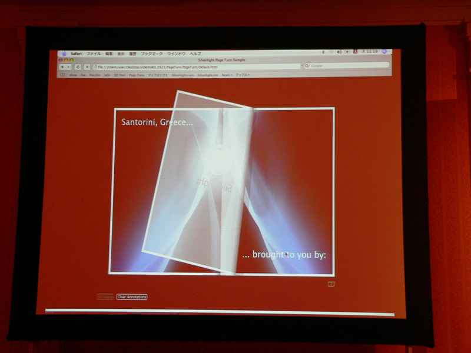The width and height of the screenshot is (471, 353).
Task: Open the ウインドウ menu
Action: pos(176,54)
